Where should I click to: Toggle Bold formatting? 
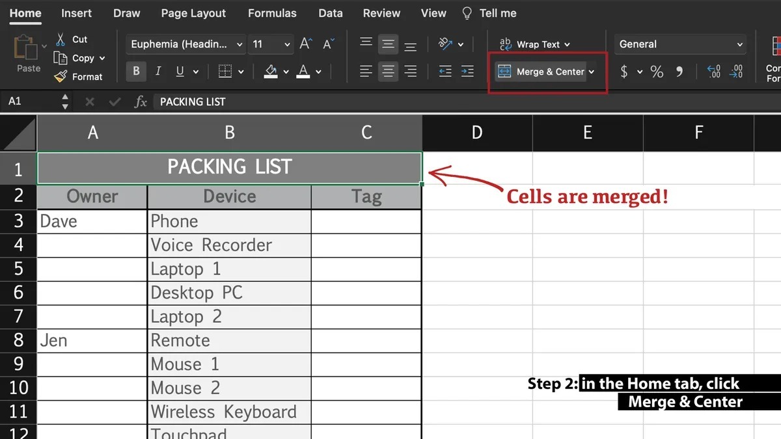click(x=136, y=72)
